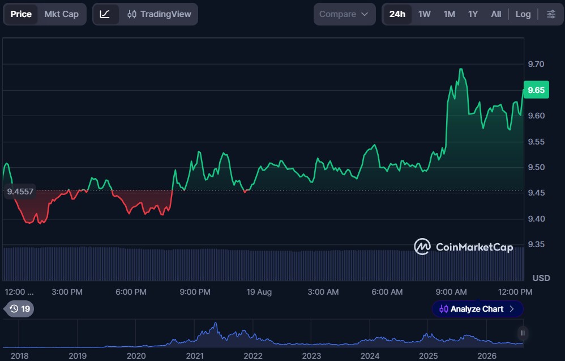Click the opening price label 9.4557
Image resolution: width=565 pixels, height=361 pixels.
20,192
